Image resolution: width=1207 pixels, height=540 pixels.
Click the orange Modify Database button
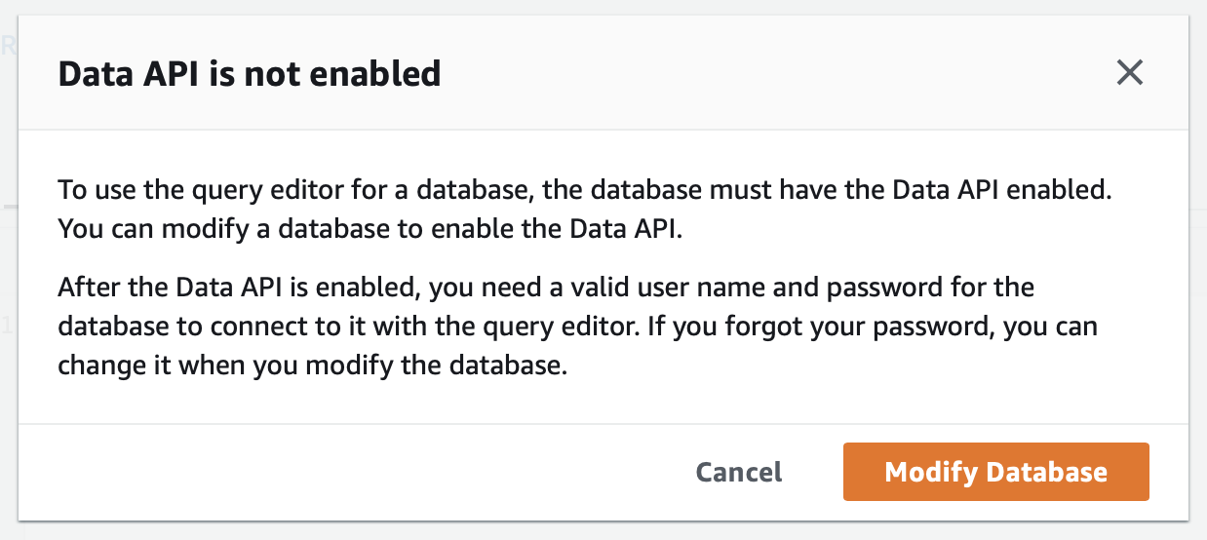pos(995,472)
